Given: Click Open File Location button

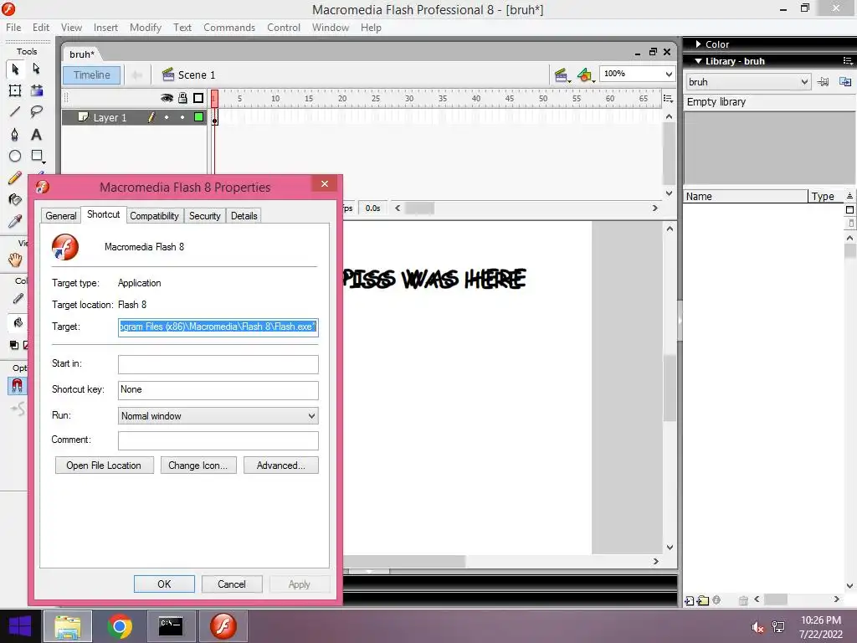Looking at the screenshot, I should (104, 466).
